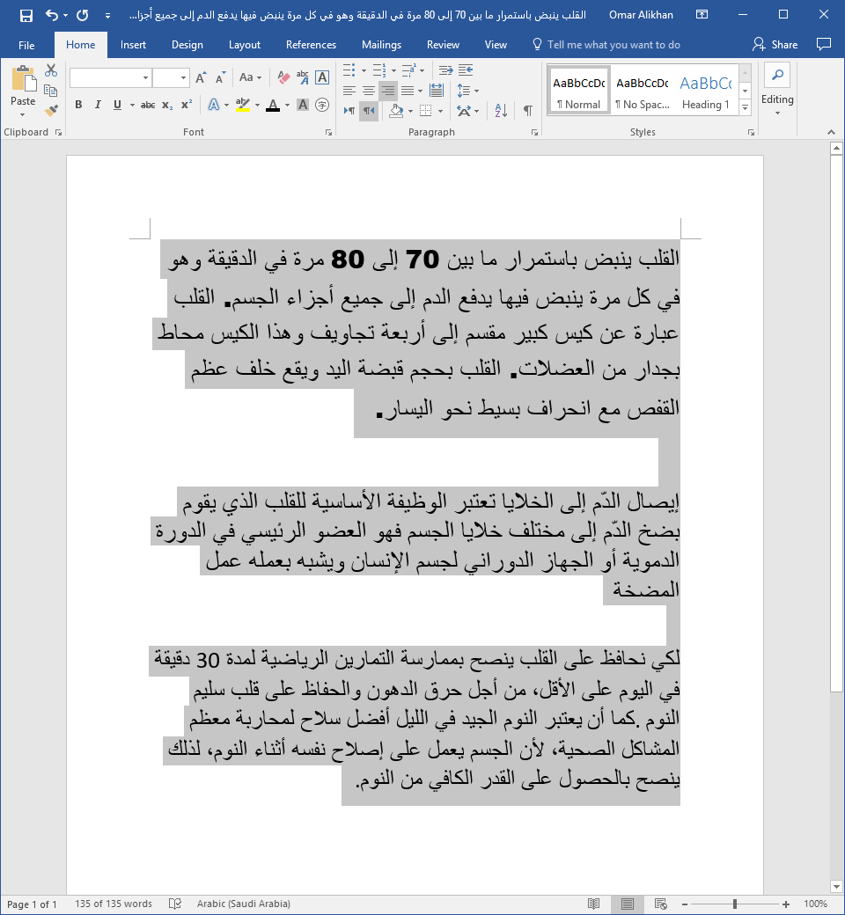The image size is (845, 915).
Task: Open the Bullets list dropdown
Action: [364, 70]
